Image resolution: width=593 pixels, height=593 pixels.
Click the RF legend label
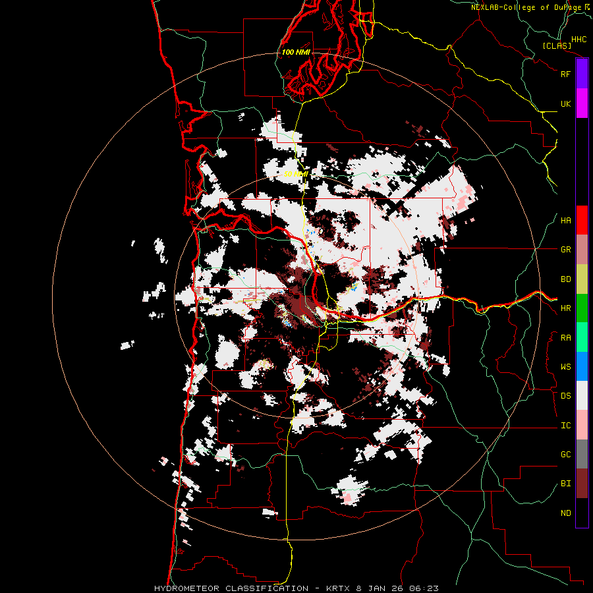pos(565,74)
